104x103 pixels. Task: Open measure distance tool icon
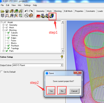point(12,15)
